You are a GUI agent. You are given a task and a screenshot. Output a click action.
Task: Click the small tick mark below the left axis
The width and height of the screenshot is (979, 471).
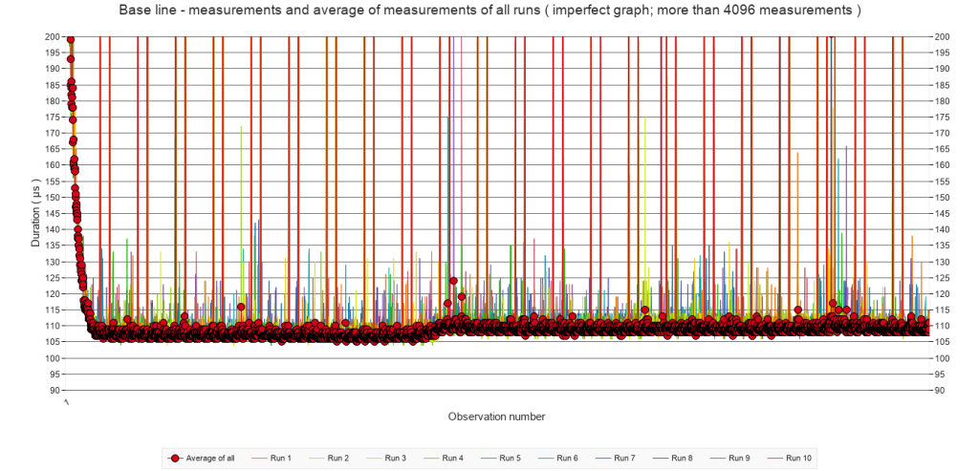[66, 403]
